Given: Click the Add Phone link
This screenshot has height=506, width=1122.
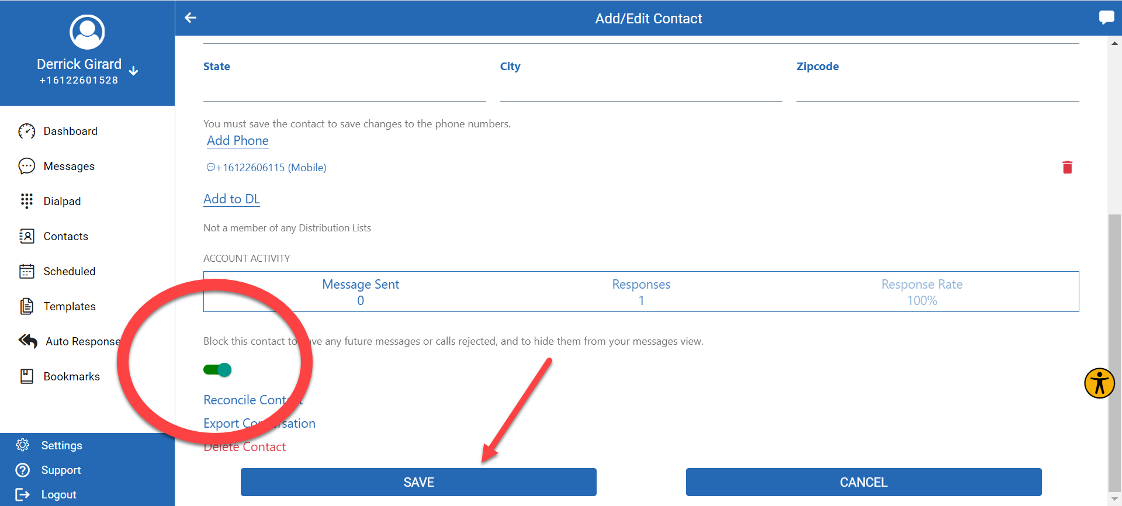Looking at the screenshot, I should point(238,141).
